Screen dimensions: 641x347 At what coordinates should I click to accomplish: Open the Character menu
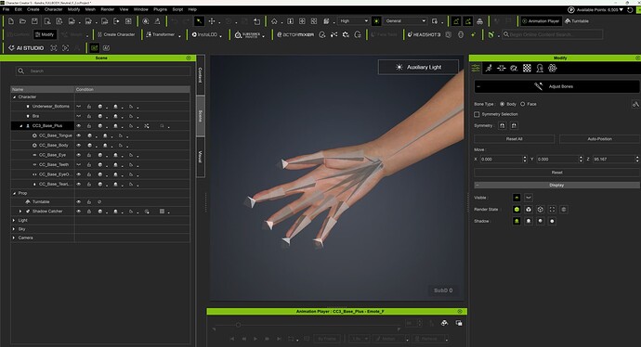pos(53,9)
